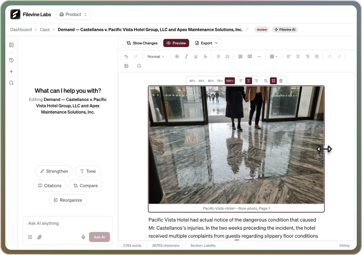The image size is (362, 255).
Task: Click the open-book citation icon
Action: (250, 57)
